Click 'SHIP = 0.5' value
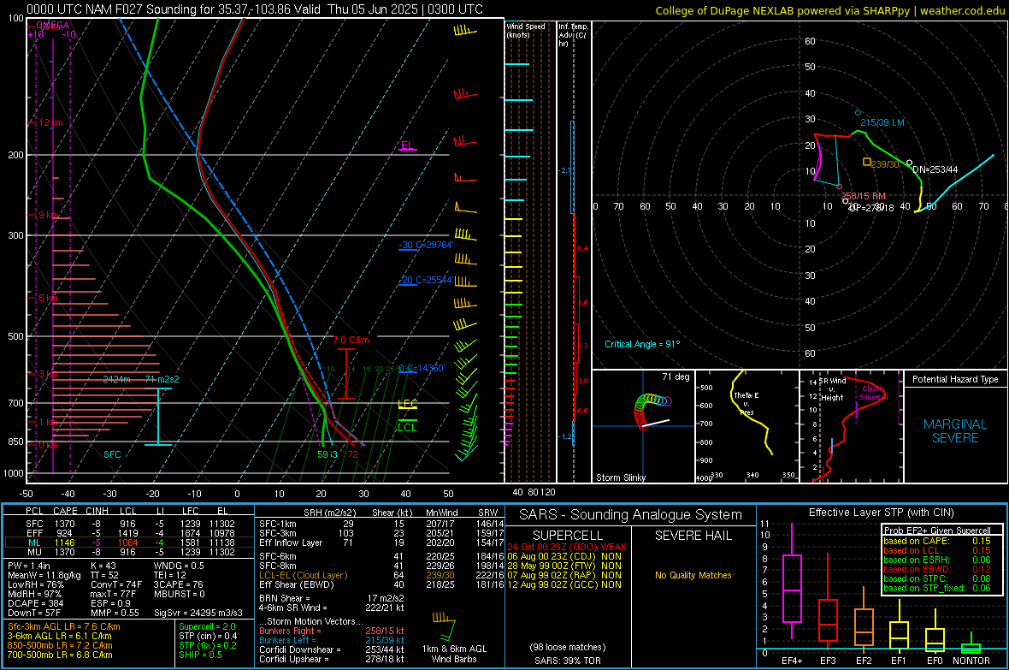 [200, 655]
